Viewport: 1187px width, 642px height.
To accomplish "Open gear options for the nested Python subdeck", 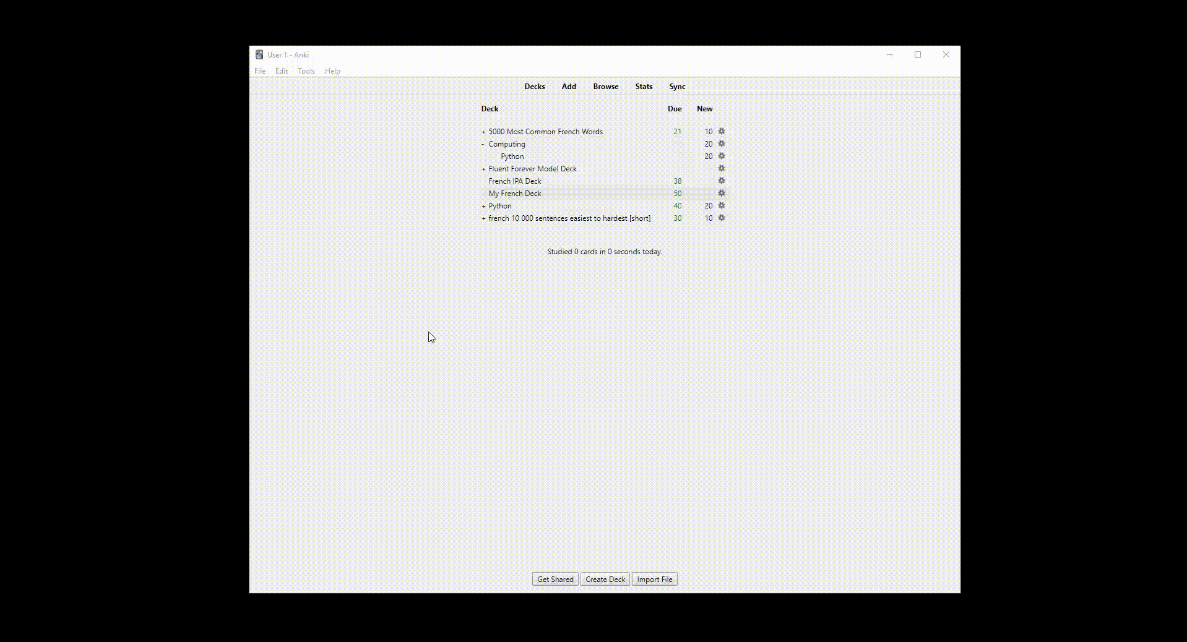I will coord(721,156).
